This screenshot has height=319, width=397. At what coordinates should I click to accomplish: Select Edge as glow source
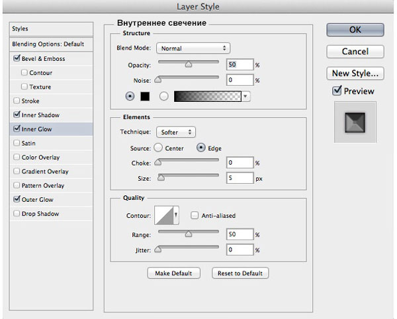tap(200, 148)
